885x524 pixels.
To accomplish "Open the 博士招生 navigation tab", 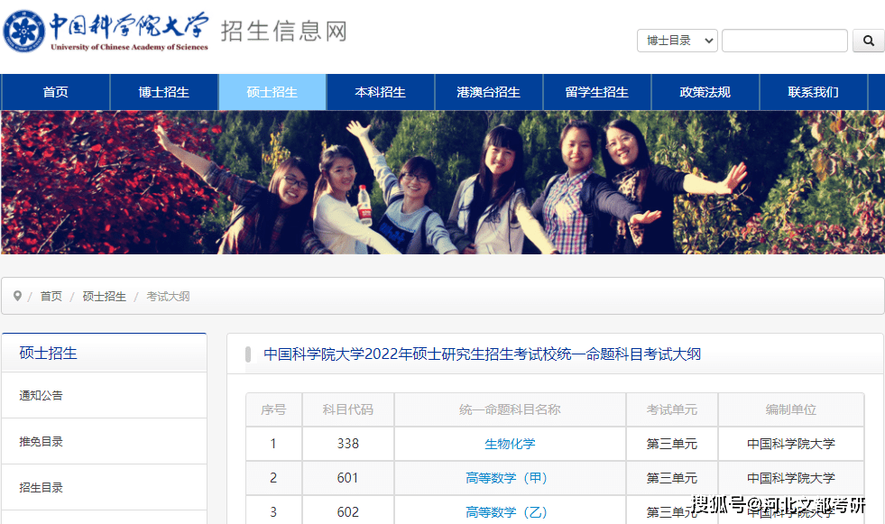I will click(x=163, y=92).
